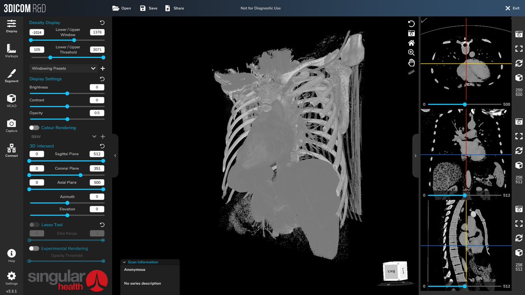Reset Display Settings section
The height and width of the screenshot is (295, 525).
(x=102, y=79)
